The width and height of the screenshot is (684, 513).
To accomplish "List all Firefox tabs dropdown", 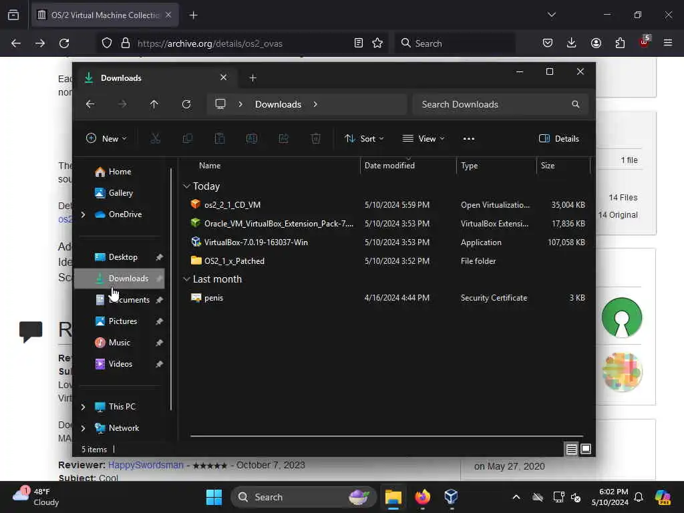I will pos(551,15).
